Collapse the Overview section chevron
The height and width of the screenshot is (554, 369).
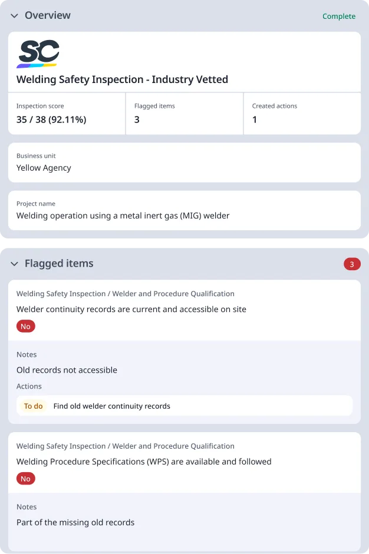coord(14,16)
